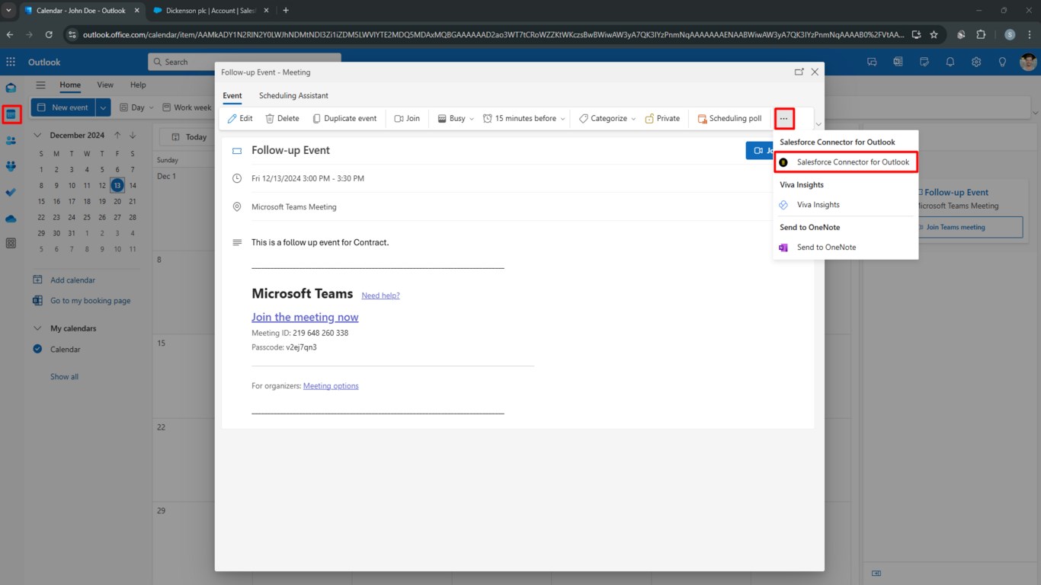Choose Salesforce Connector for Outlook menu item
The height and width of the screenshot is (585, 1041).
click(x=845, y=162)
